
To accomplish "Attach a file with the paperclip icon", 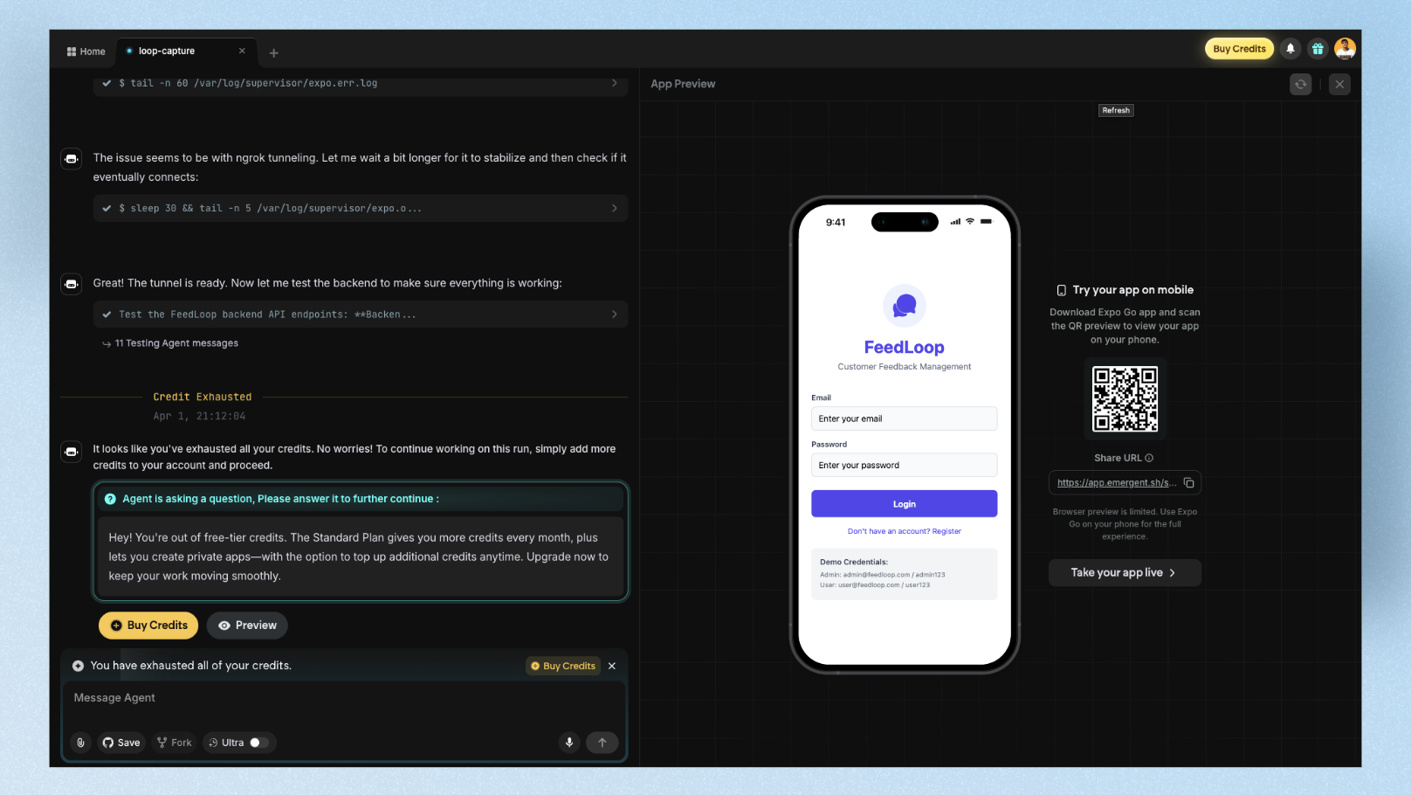I will pyautogui.click(x=80, y=742).
